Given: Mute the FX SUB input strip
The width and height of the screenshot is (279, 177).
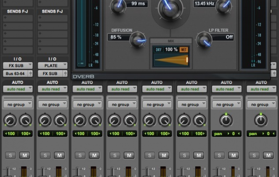Looking at the screenshot, I should (x=25, y=155).
